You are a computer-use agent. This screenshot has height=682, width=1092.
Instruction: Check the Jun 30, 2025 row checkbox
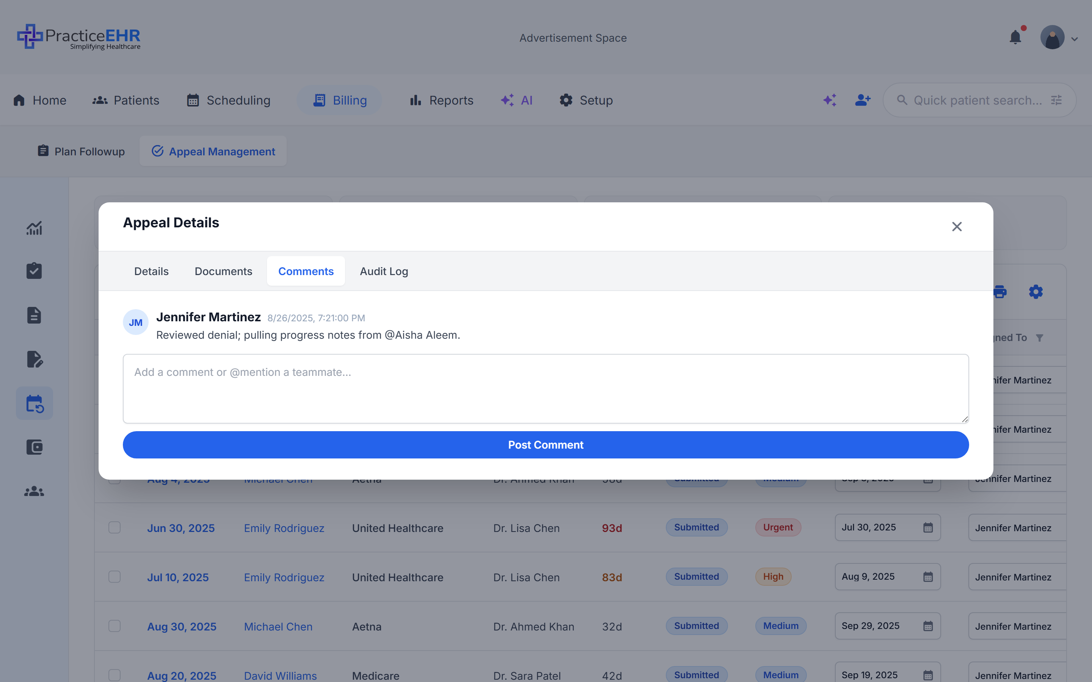115,528
